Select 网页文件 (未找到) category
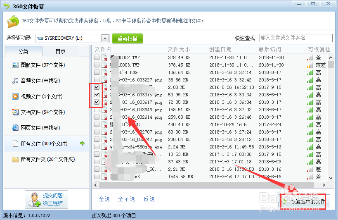Screen dimensions: 338x220 [x=47, y=128]
